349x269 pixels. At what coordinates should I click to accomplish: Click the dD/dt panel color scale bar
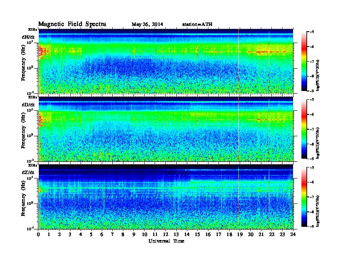[304, 129]
